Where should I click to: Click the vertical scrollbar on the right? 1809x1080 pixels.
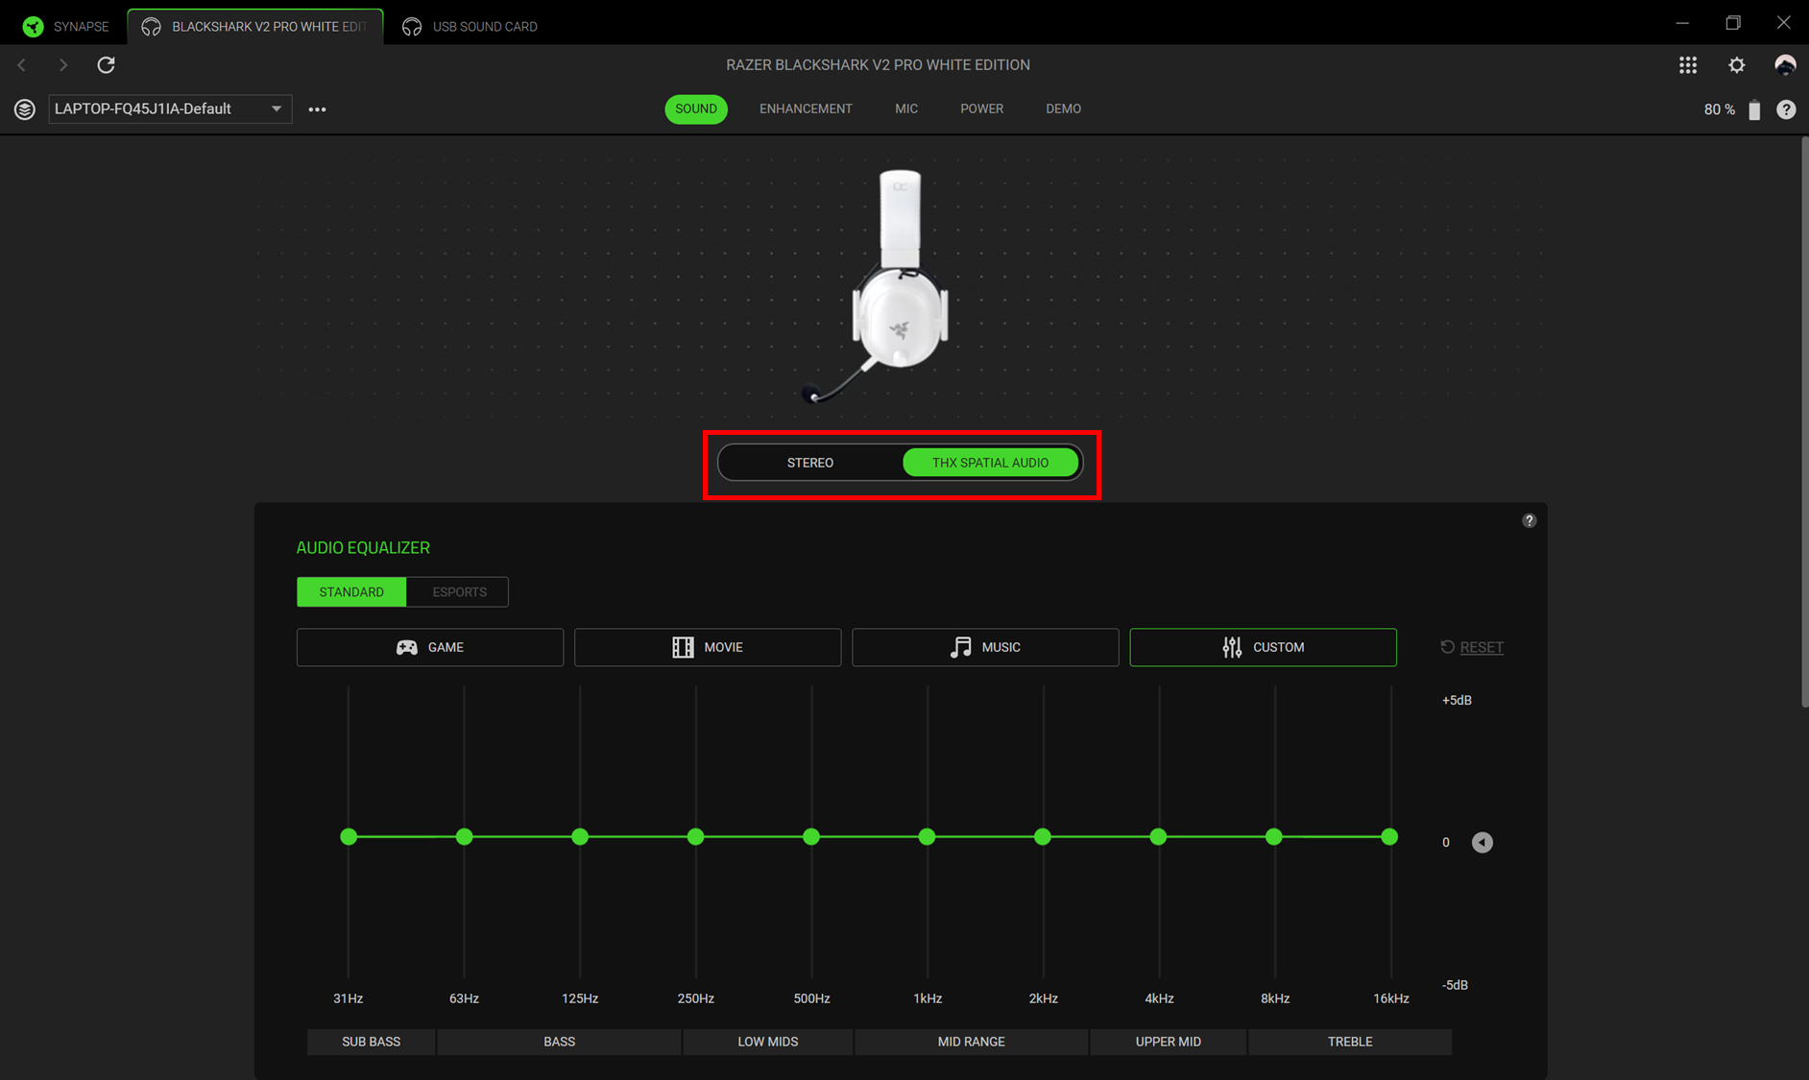pos(1804,422)
